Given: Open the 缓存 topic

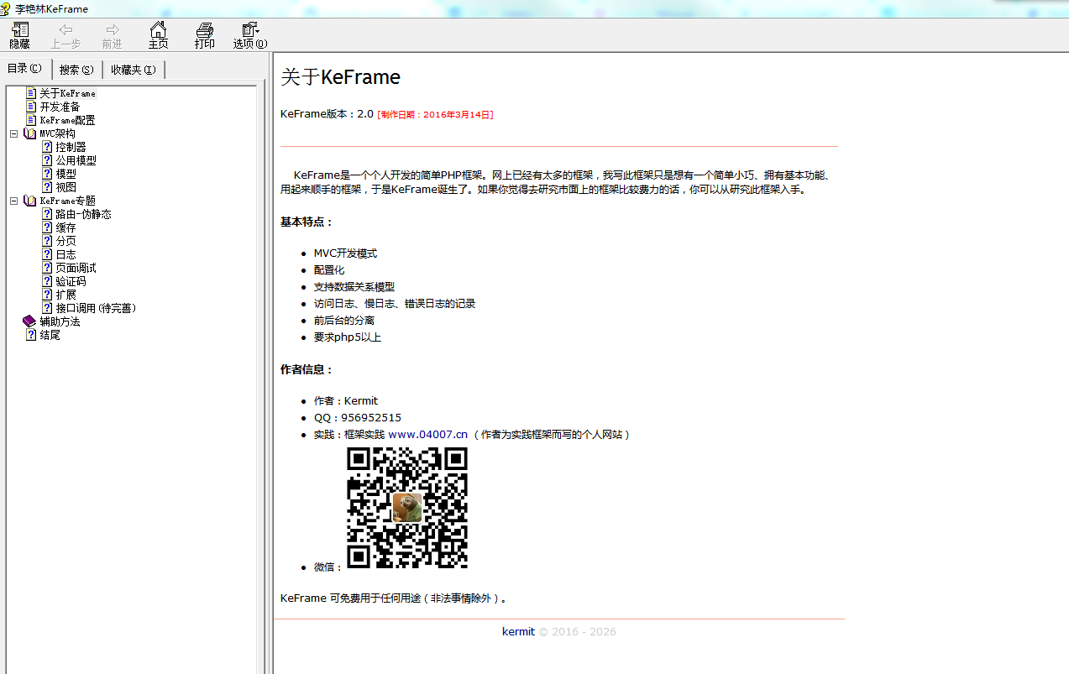Looking at the screenshot, I should pos(66,227).
